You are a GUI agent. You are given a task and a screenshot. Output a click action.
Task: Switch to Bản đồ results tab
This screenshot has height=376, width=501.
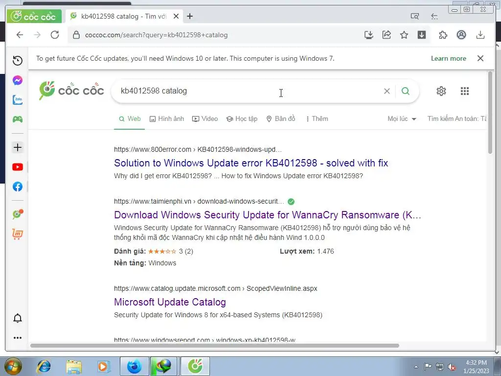(x=280, y=119)
